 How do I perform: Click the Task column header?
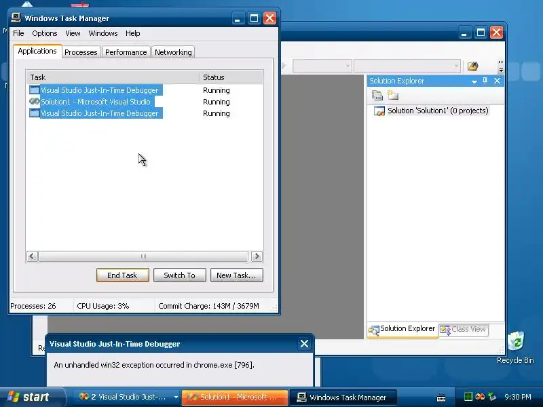point(113,77)
